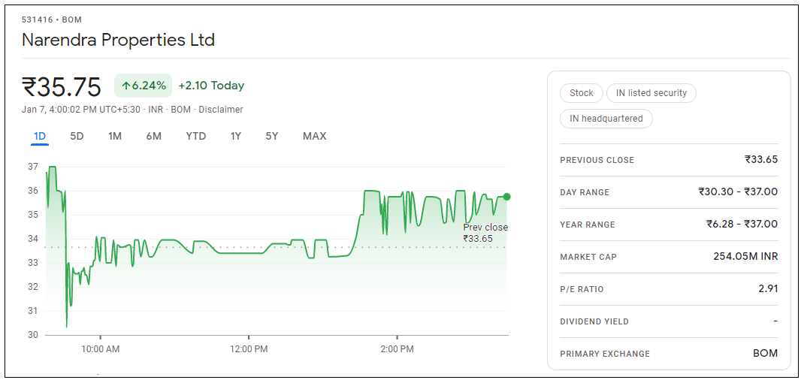Show the MAX chart range
Screen dimensions: 801x383
(314, 137)
